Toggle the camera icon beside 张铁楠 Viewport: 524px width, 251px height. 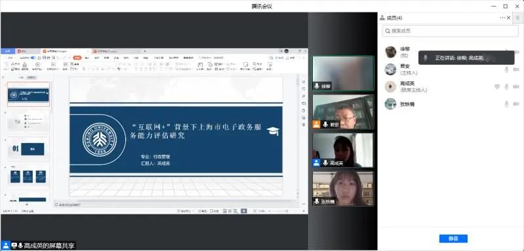tap(516, 104)
